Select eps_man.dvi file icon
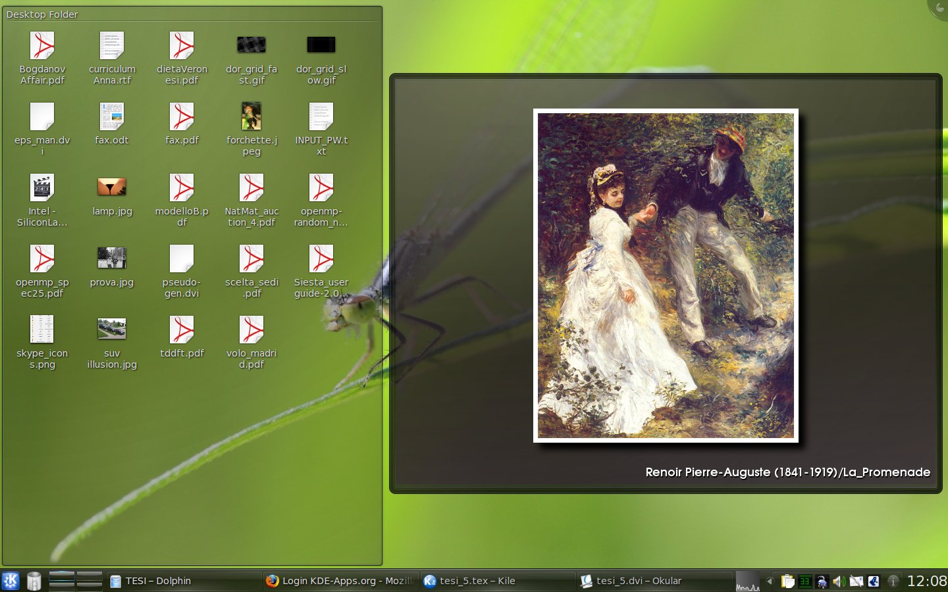Screen dimensions: 948x592 (42, 116)
